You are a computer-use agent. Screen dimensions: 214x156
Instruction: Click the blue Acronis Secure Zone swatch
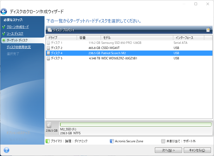click(x=112, y=141)
